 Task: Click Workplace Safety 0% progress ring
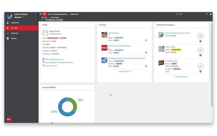tap(200, 66)
